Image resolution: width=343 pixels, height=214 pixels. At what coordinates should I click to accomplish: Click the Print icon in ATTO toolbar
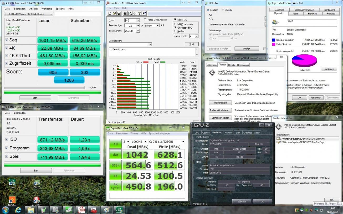(x=125, y=13)
